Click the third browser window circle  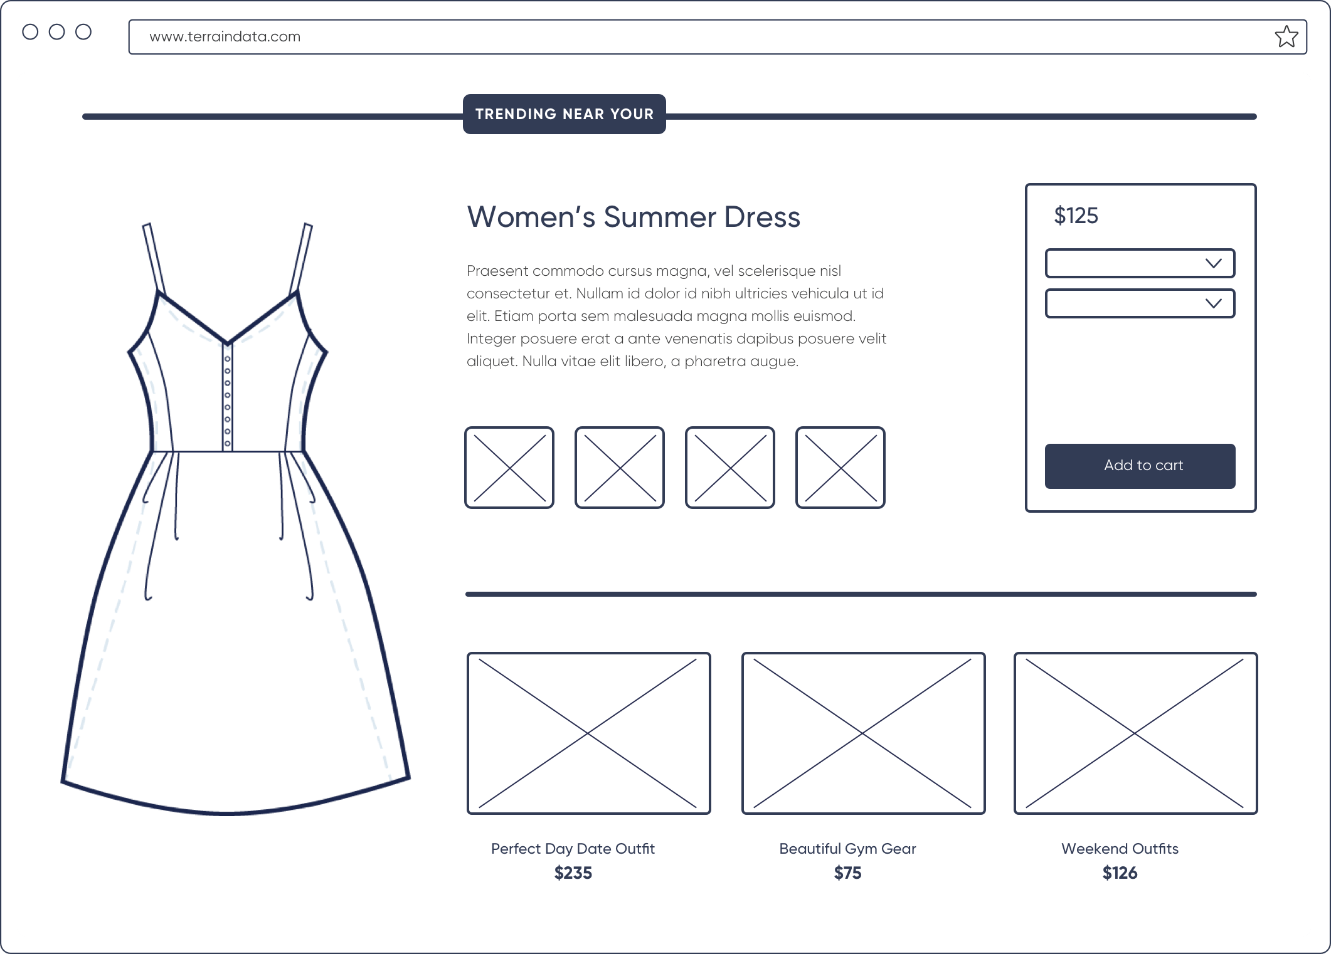[83, 32]
